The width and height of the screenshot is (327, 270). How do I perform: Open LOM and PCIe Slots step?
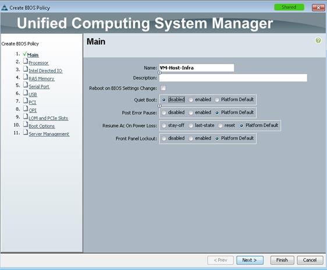click(x=48, y=118)
